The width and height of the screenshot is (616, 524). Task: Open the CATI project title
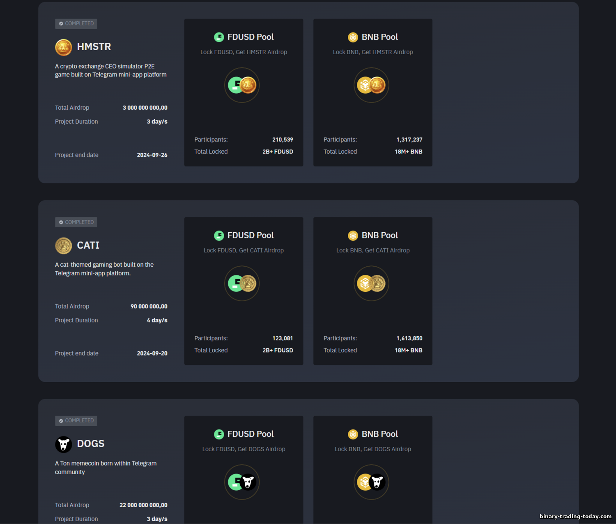click(x=88, y=245)
